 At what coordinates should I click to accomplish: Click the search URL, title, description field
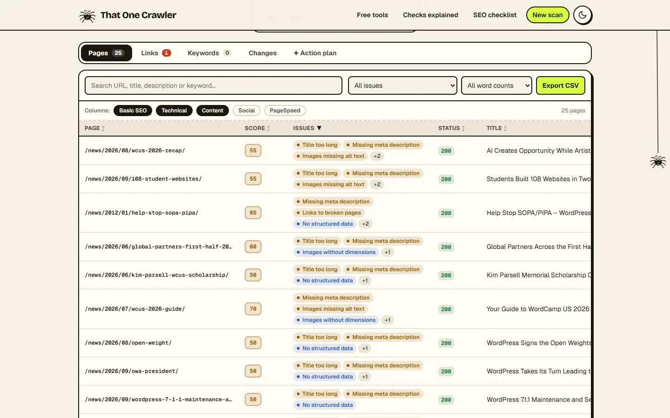click(214, 85)
